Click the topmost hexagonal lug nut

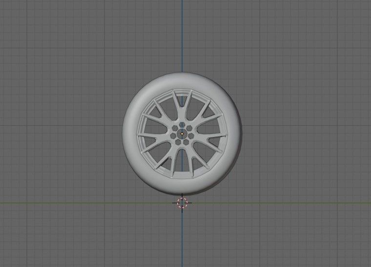[x=182, y=125]
